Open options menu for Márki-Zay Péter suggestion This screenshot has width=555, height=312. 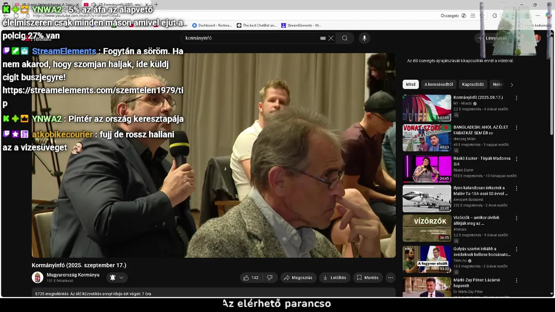[x=516, y=280]
